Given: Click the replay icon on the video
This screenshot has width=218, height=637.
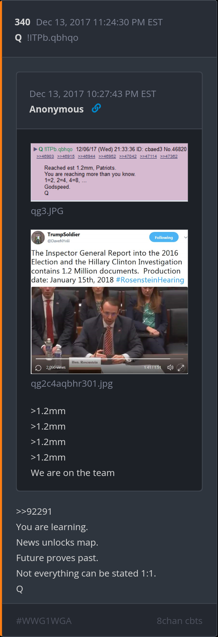Looking at the screenshot, I should [38, 368].
